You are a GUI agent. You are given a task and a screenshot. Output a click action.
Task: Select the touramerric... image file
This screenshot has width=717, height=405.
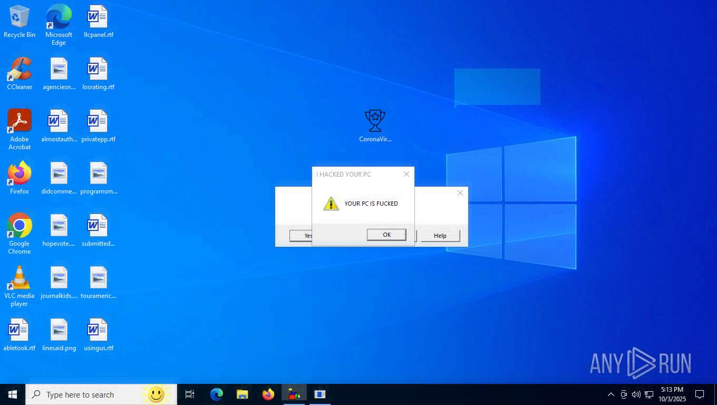click(98, 283)
